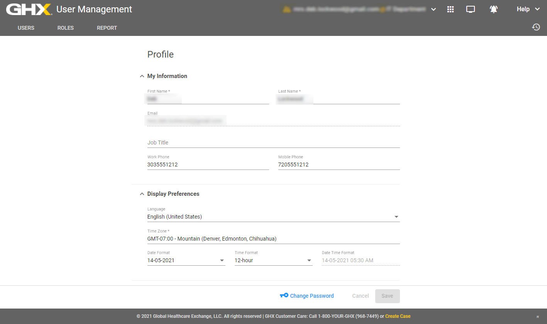Click the key icon beside Change Password
547x324 pixels.
284,295
